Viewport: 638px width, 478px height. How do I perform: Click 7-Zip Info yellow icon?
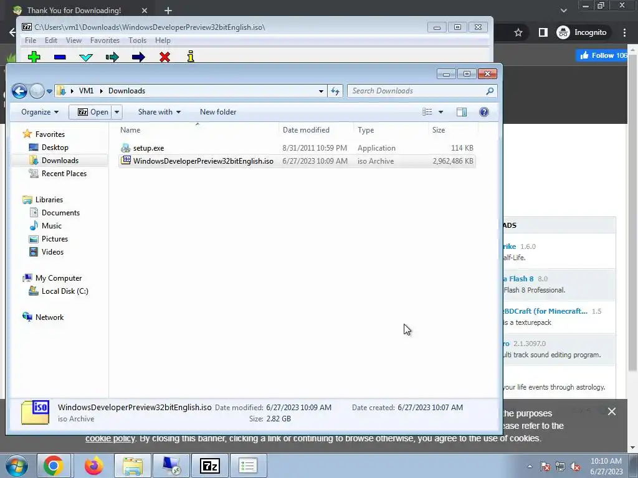point(191,57)
